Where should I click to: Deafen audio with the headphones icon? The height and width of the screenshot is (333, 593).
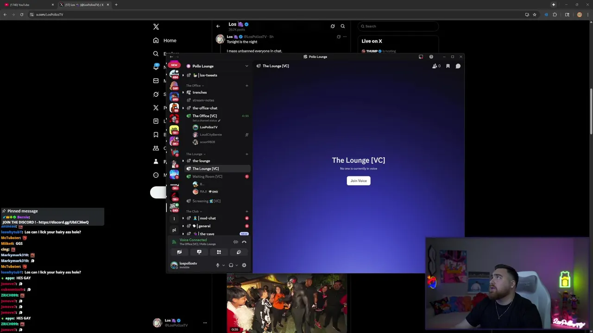tap(231, 265)
